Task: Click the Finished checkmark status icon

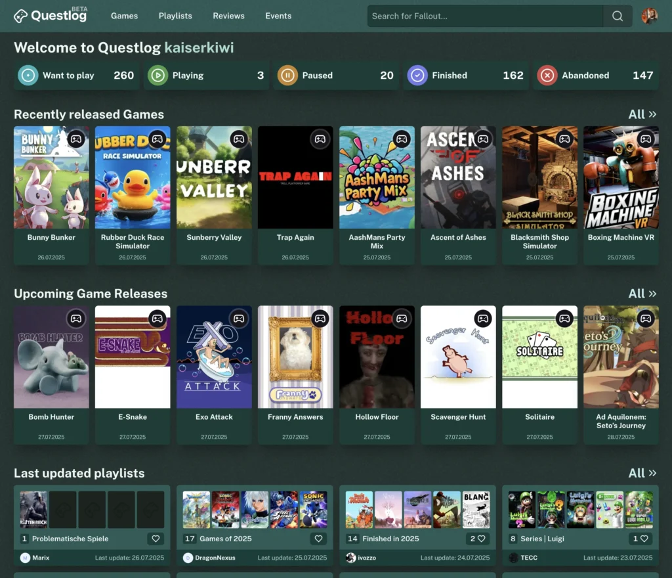Action: pos(417,76)
